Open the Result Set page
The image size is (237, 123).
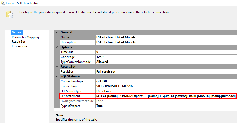click(x=18, y=42)
